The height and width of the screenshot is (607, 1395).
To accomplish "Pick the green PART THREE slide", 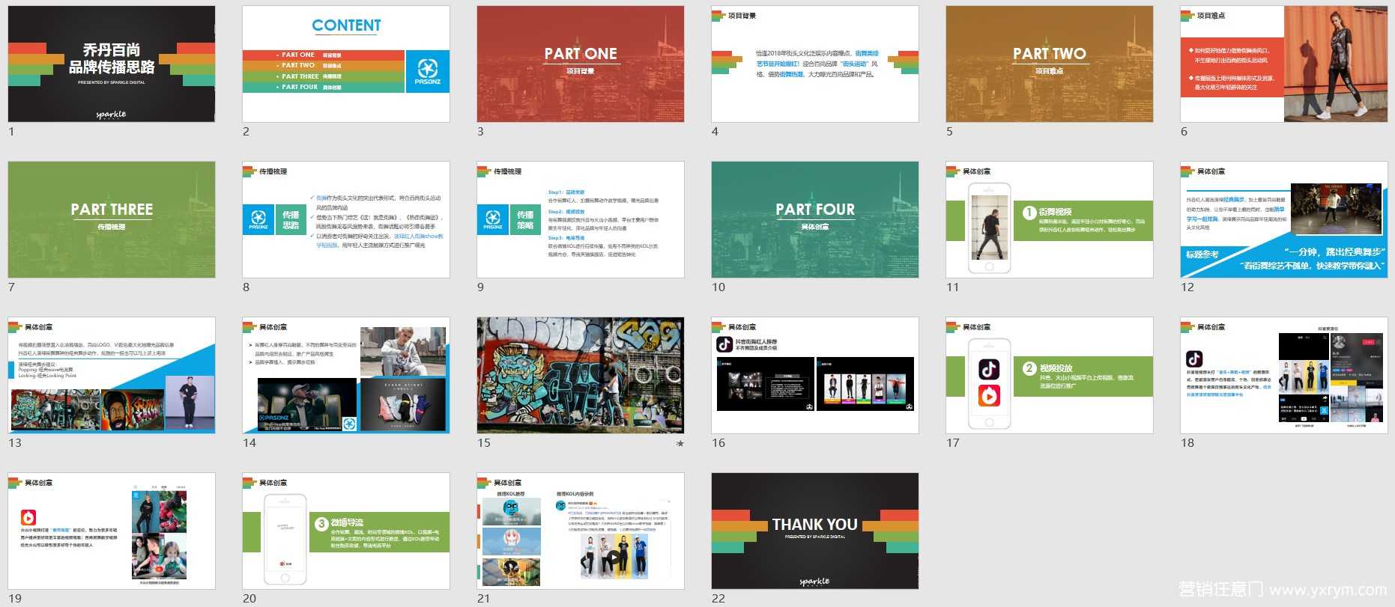I will tap(112, 220).
